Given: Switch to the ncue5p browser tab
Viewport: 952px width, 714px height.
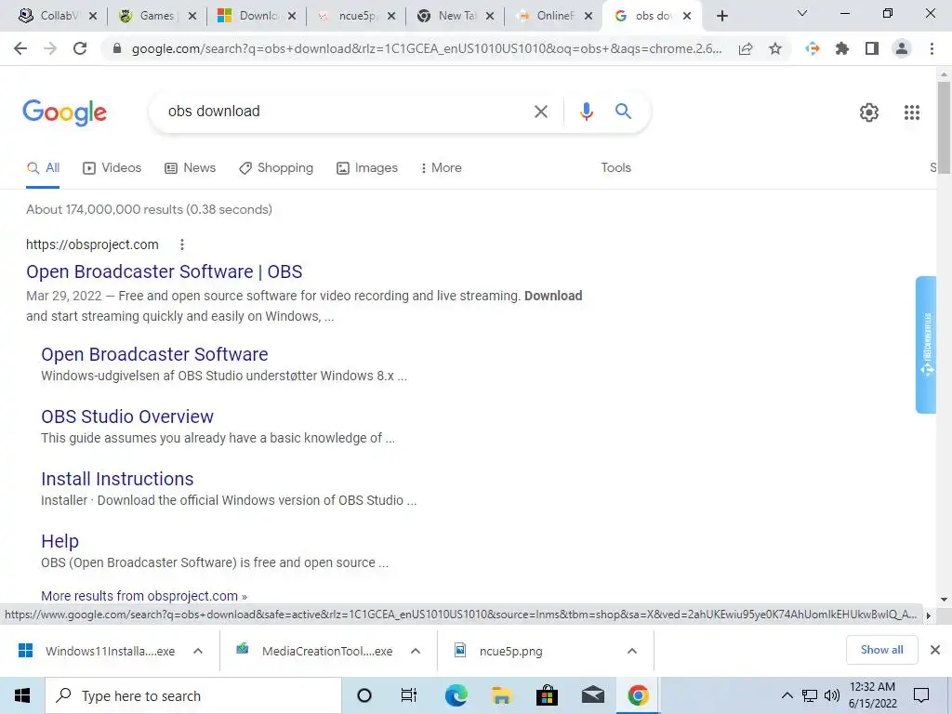Looking at the screenshot, I should [x=355, y=16].
